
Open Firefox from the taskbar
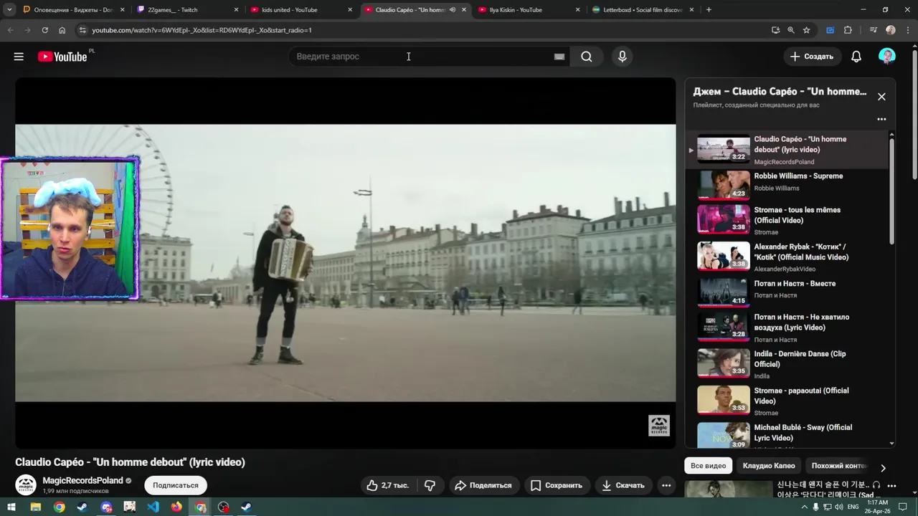click(176, 507)
